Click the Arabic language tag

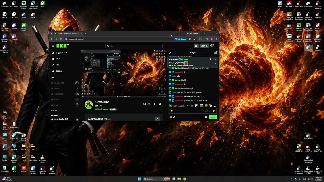point(113,109)
